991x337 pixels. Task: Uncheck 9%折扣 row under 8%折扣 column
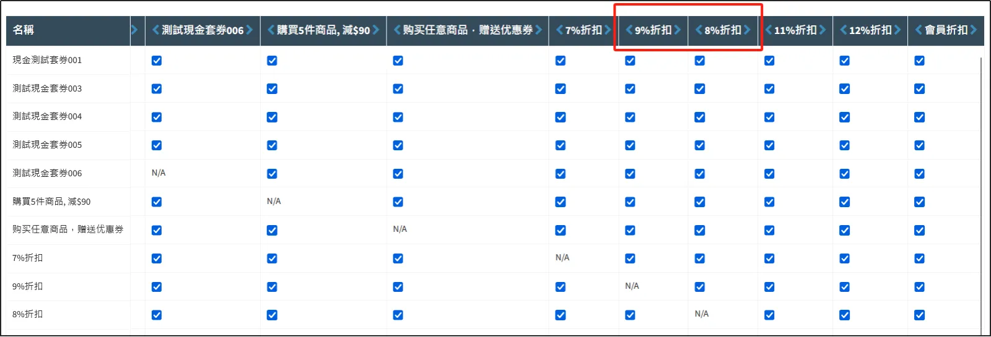pyautogui.click(x=700, y=287)
